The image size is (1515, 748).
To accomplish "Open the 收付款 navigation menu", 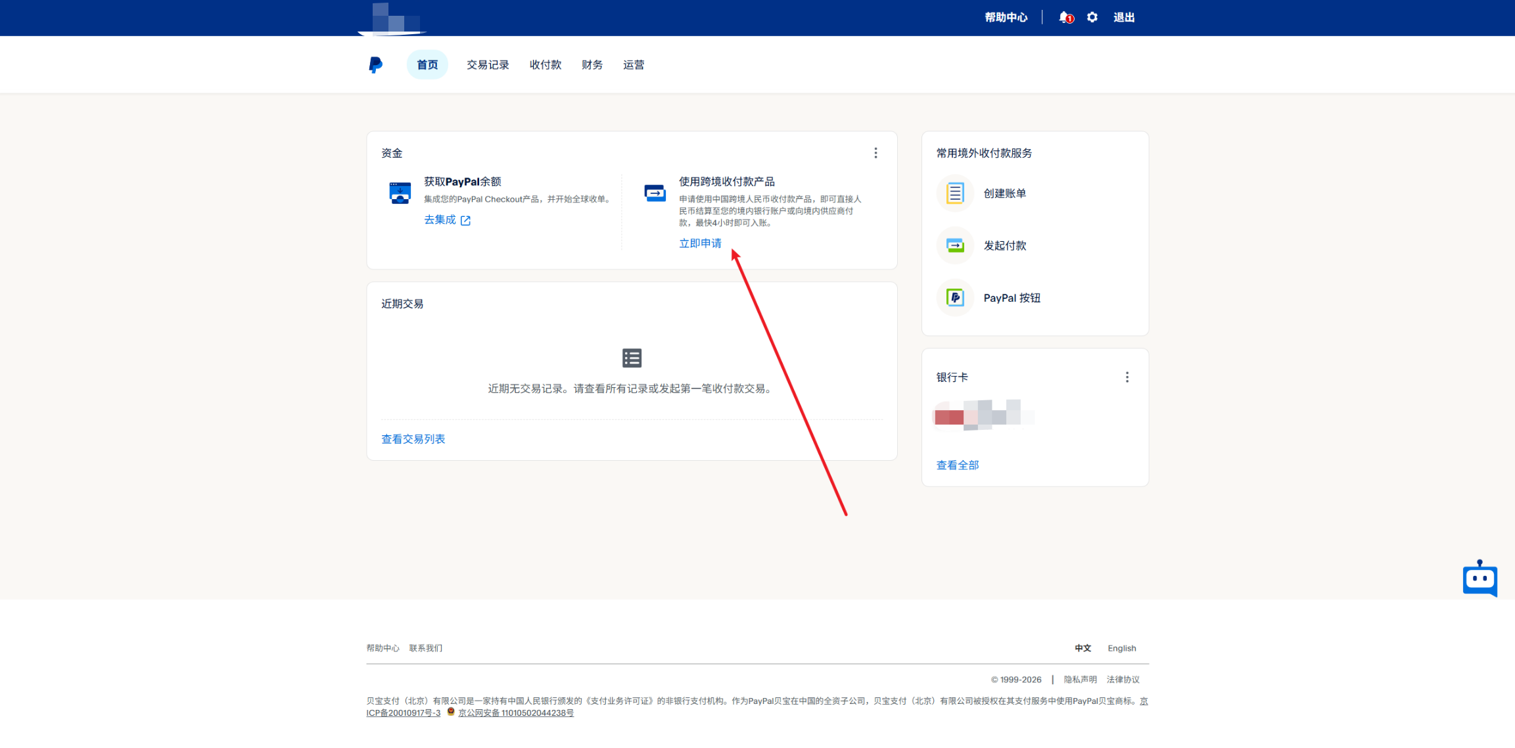I will point(545,64).
